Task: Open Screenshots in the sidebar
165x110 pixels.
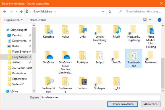Action: point(19,79)
